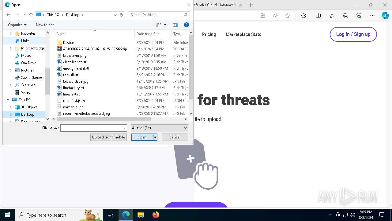Viewport: 392px width, 221px height.
Task: Open the notification center icon
Action: coord(382,215)
